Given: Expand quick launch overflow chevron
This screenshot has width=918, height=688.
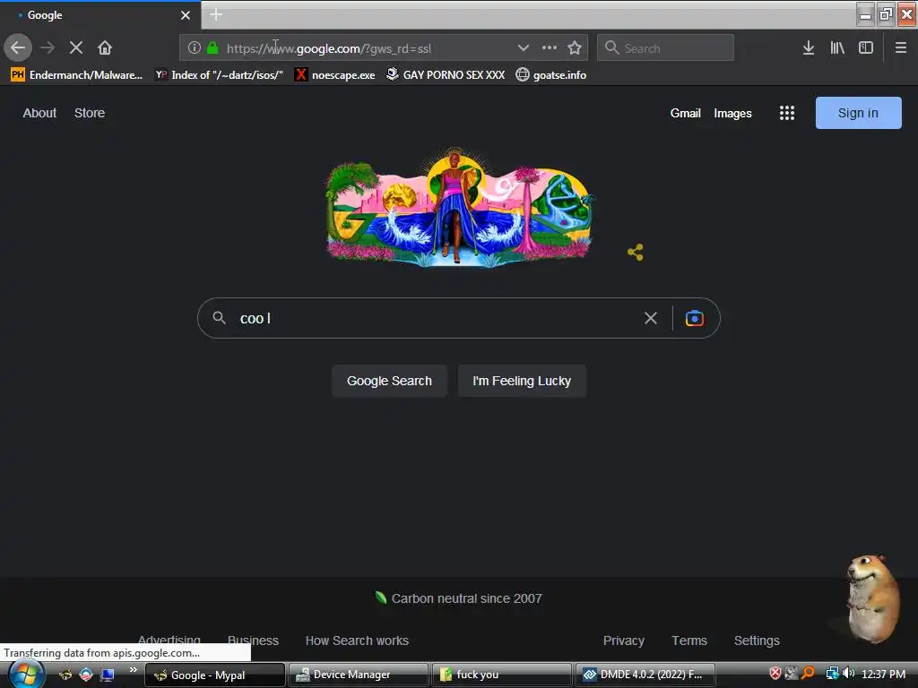Looking at the screenshot, I should tap(133, 669).
